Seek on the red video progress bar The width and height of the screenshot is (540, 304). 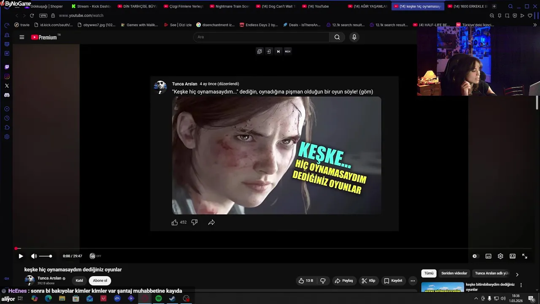(274, 248)
